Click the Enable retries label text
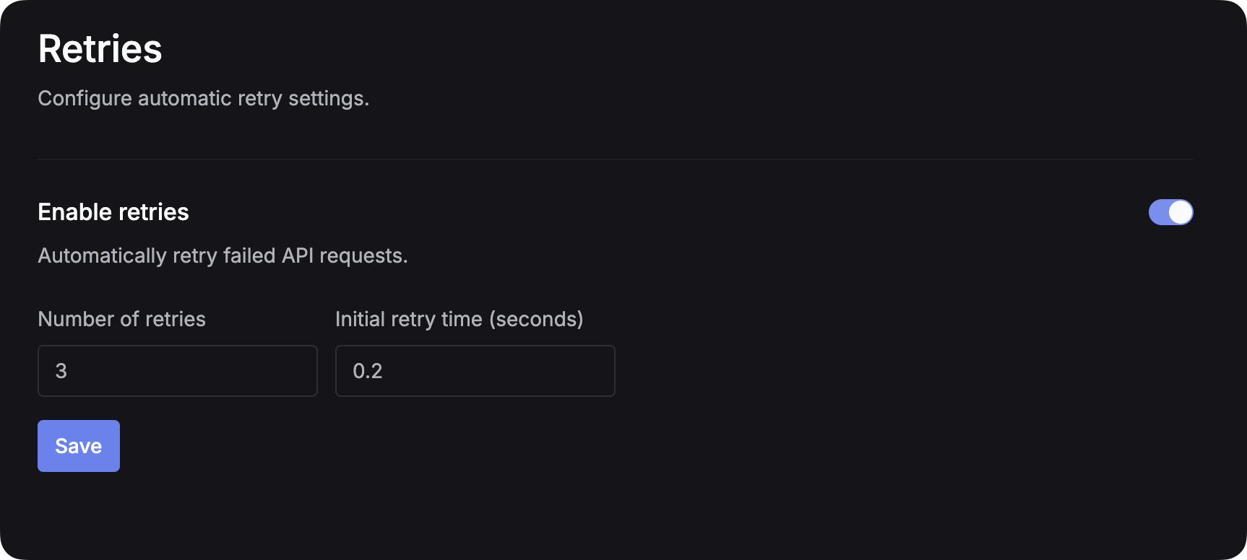This screenshot has height=560, width=1247. (x=113, y=212)
